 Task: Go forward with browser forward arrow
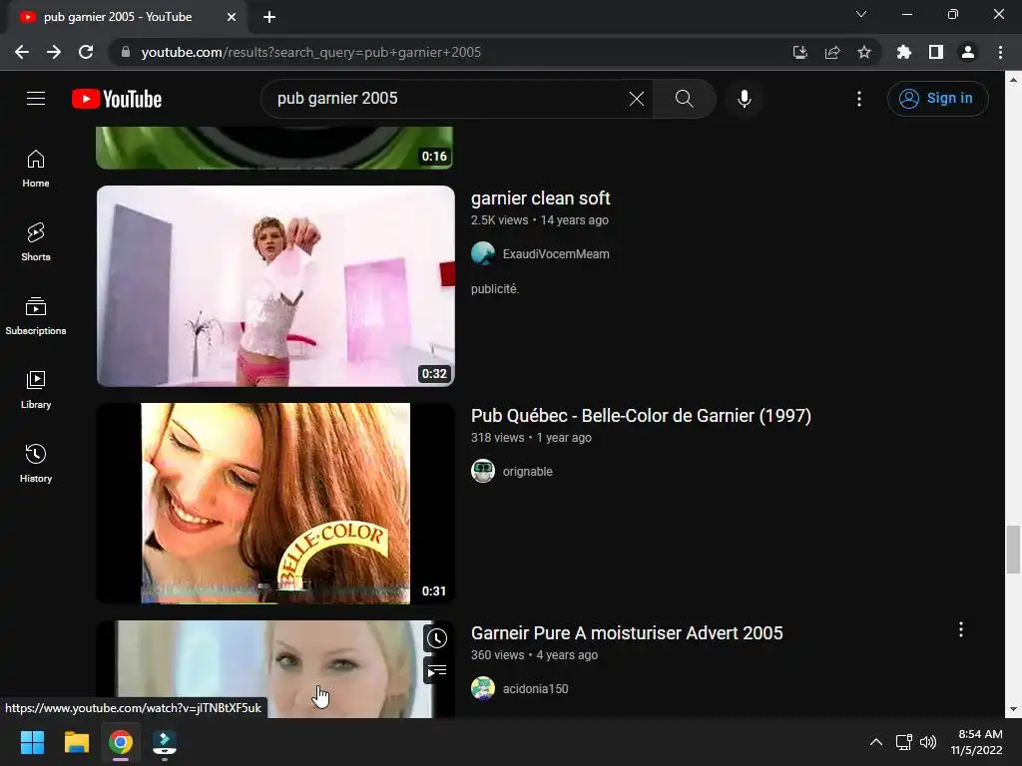tap(54, 52)
